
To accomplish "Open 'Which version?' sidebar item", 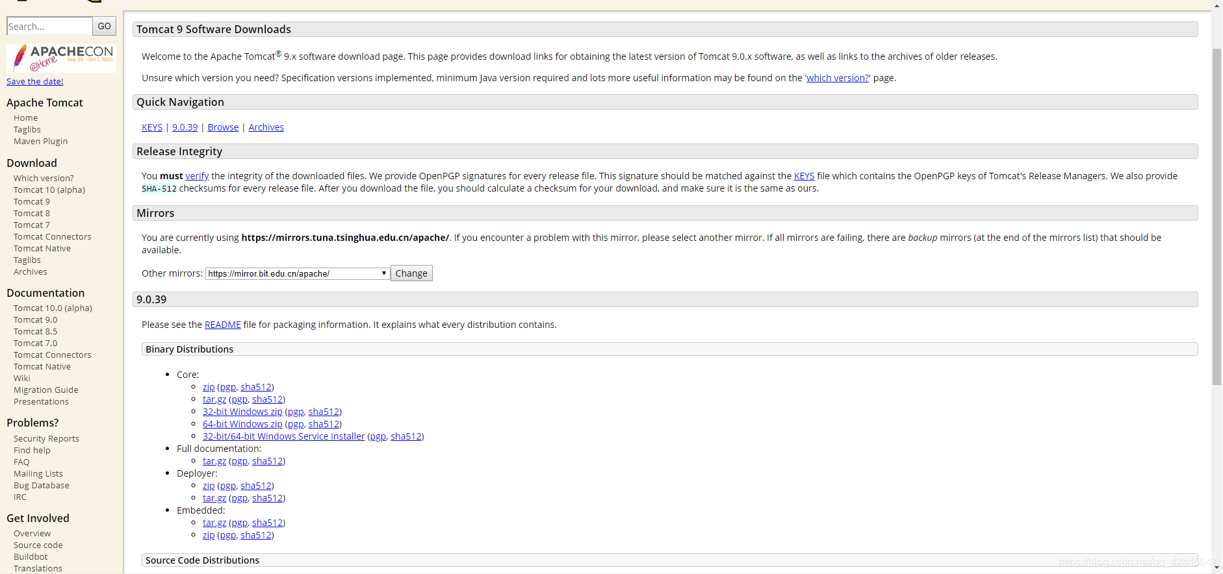I will (x=44, y=179).
